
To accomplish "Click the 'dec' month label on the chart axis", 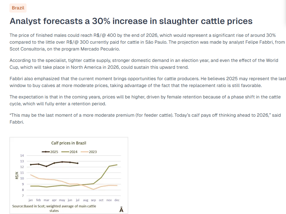I will (117, 200).
